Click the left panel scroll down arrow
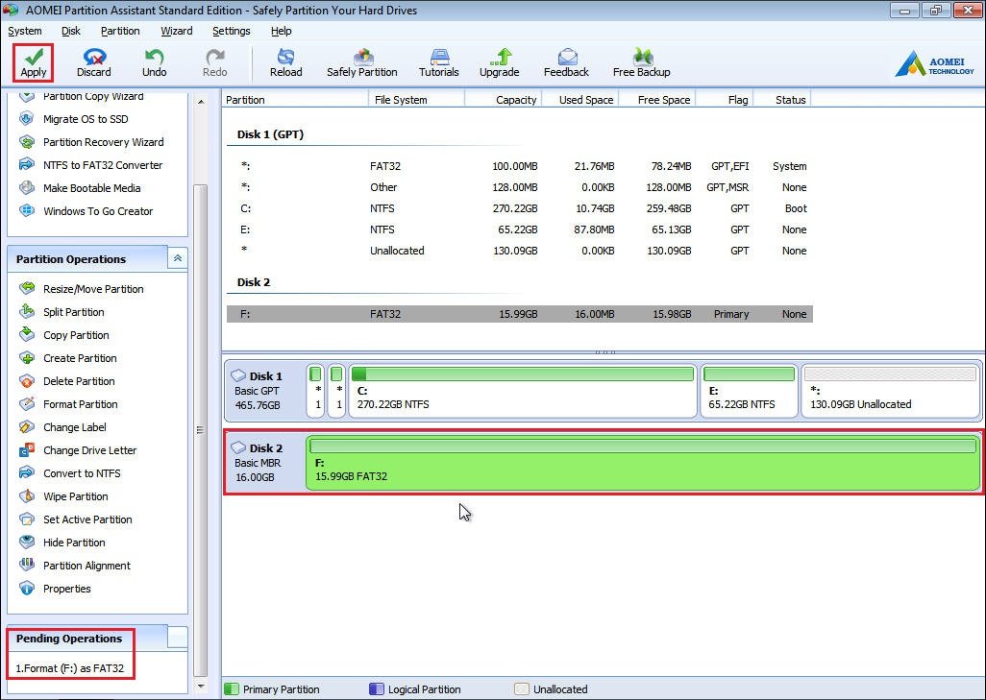Viewport: 986px width, 700px height. click(x=201, y=687)
